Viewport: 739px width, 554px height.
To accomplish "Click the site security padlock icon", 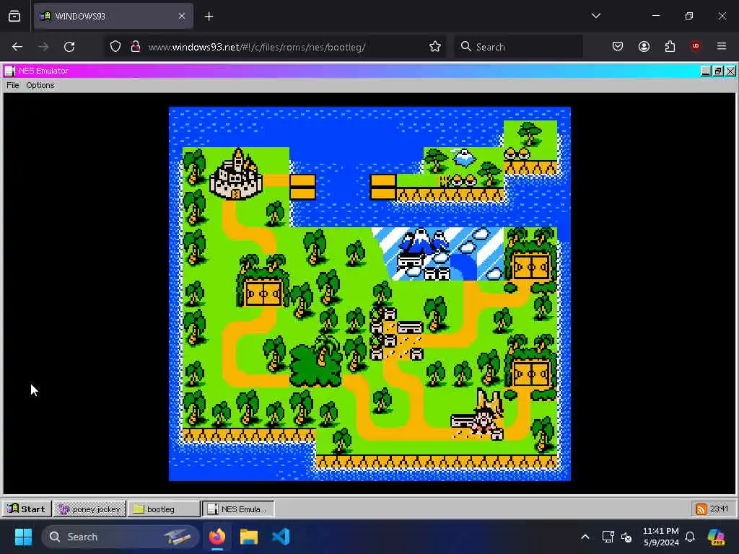I will [136, 47].
